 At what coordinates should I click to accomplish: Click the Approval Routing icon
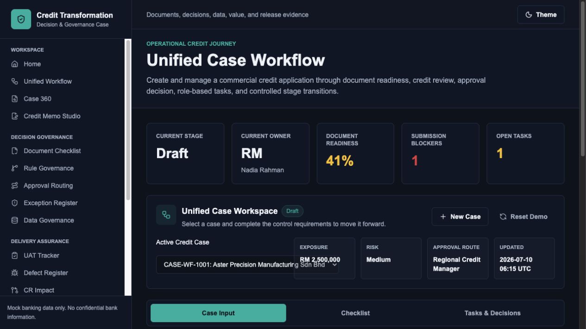point(15,186)
